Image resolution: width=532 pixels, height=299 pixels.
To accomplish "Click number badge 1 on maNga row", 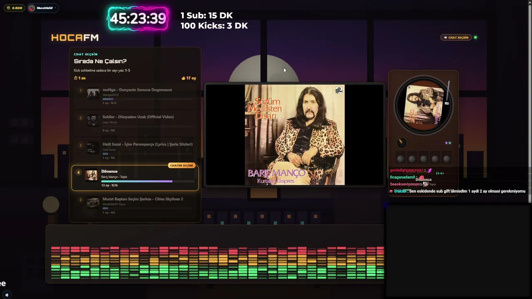I will click(x=81, y=90).
